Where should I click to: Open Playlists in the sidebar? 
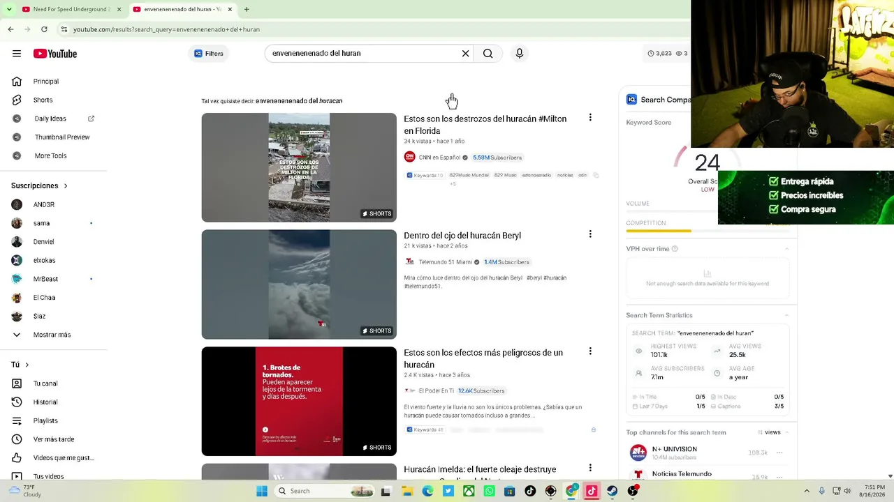tap(45, 420)
